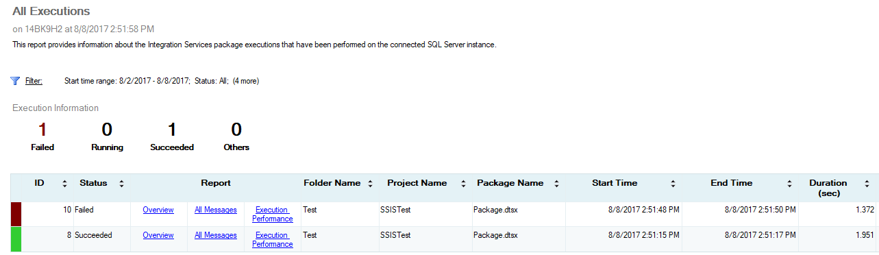
Task: Sort by Folder Name column arrows
Action: pyautogui.click(x=371, y=184)
